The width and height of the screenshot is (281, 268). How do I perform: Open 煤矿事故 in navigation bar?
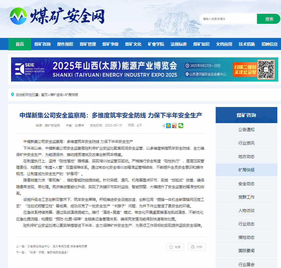(111, 44)
